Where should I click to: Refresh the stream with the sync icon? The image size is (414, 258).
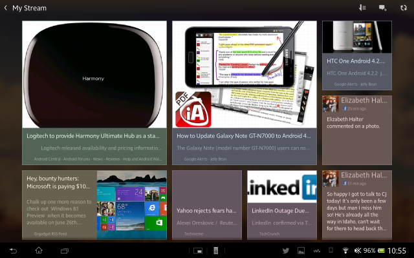coord(403,8)
